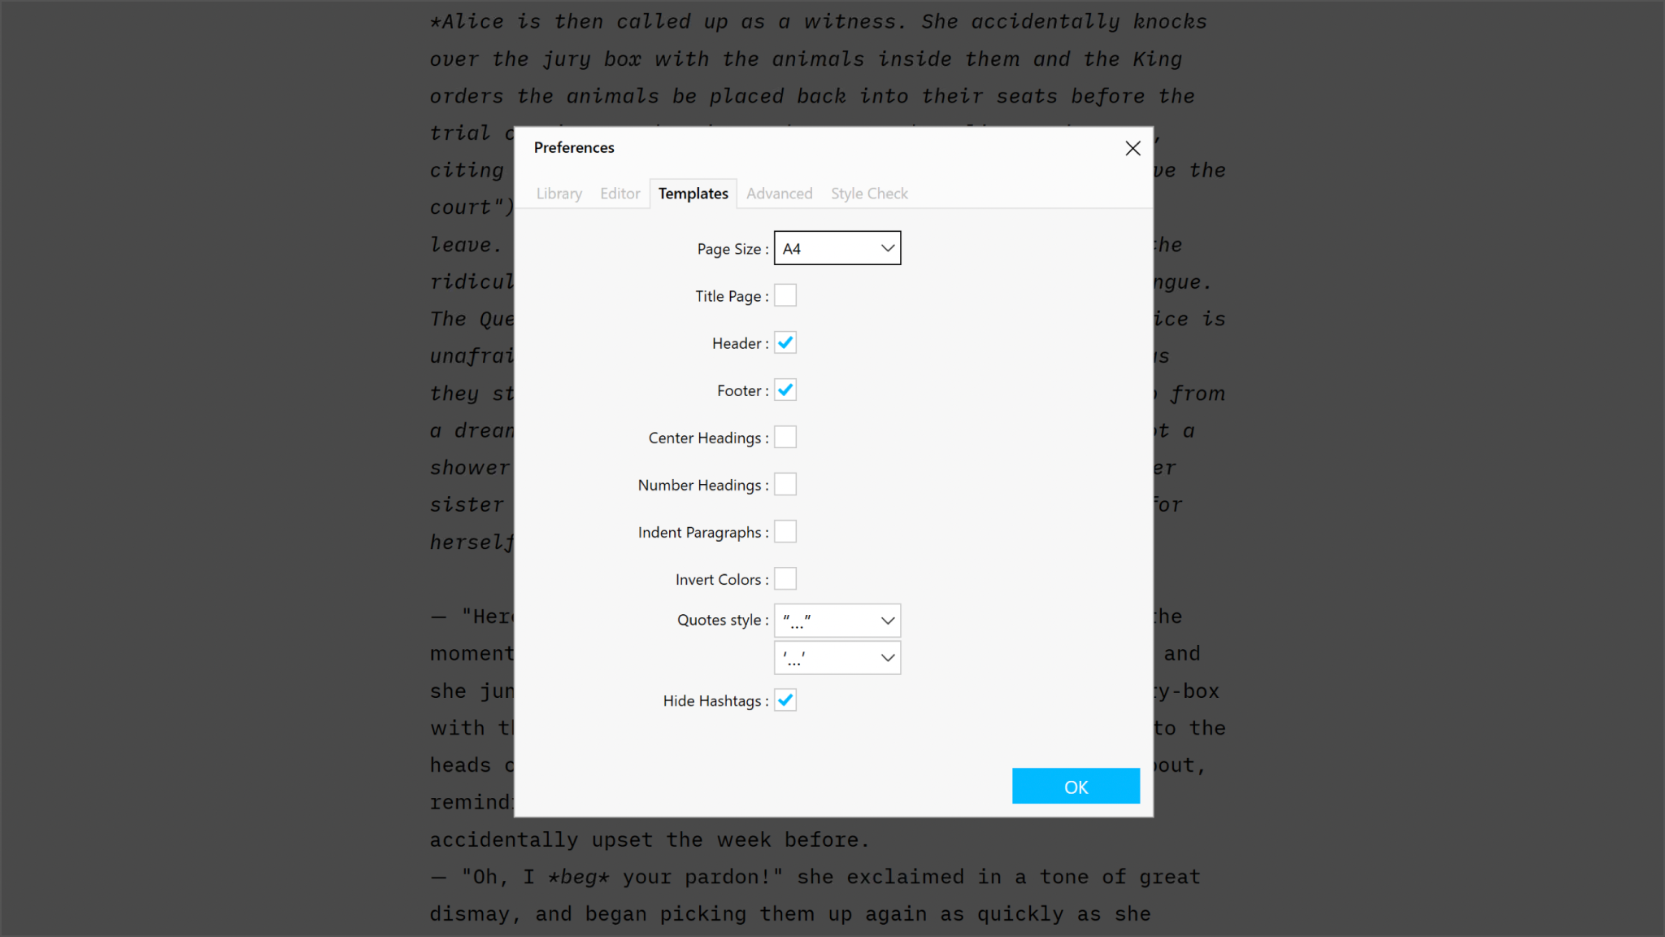Screen dimensions: 1665x937
Task: Navigate to the Style Check tab
Action: [x=870, y=192]
